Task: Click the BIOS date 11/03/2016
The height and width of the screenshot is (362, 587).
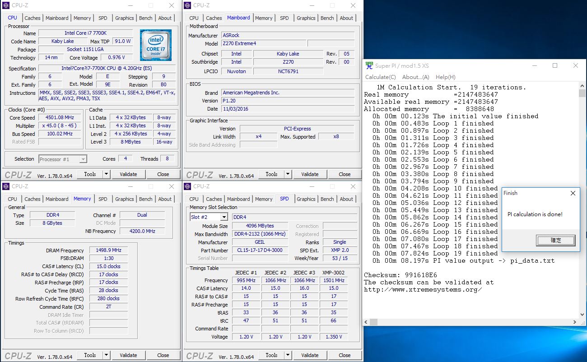Action: click(288, 109)
